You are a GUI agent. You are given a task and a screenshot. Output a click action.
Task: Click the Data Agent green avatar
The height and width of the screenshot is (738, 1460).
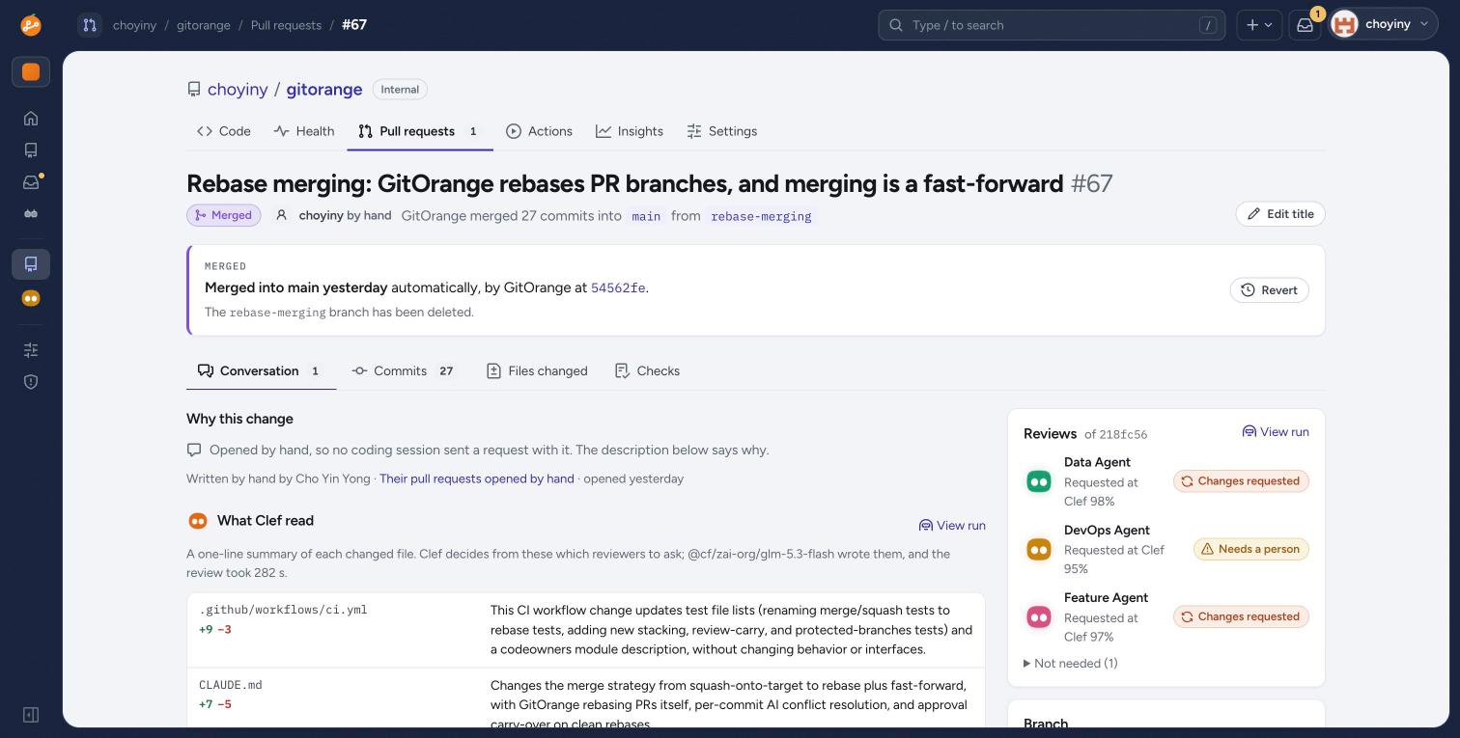1039,481
